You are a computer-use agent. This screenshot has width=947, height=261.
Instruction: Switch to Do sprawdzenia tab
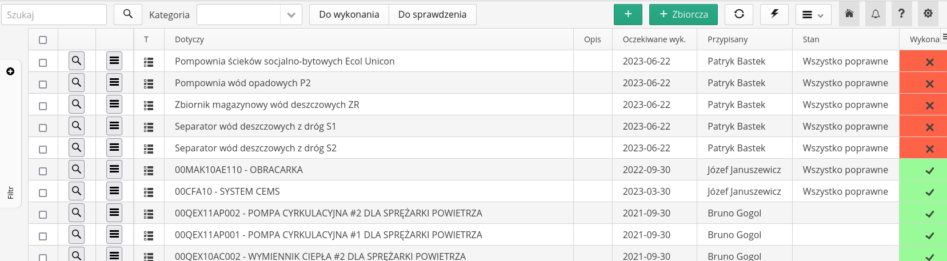click(x=432, y=15)
